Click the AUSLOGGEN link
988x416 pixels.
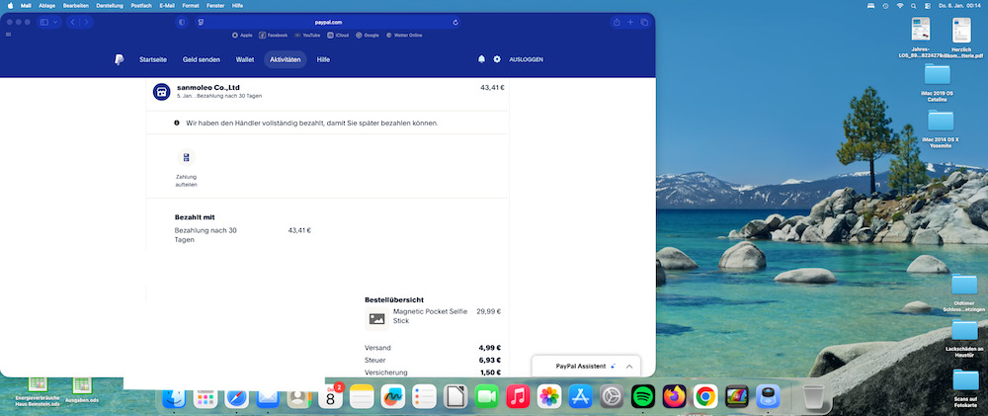tap(526, 59)
